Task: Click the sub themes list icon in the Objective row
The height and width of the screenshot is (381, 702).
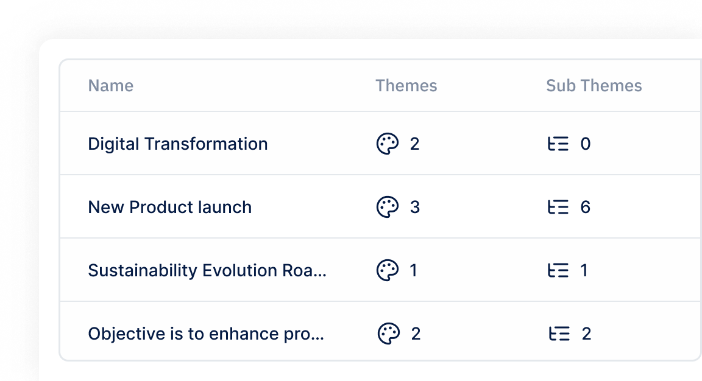Action: (559, 334)
